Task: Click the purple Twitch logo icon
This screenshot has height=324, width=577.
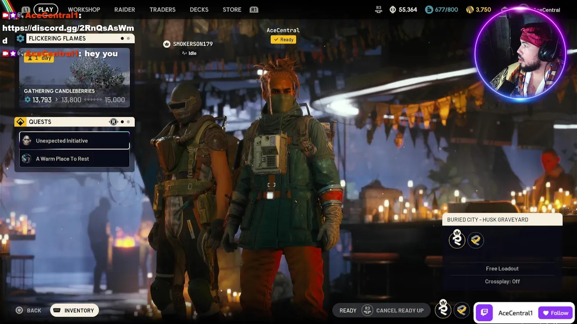Action: pos(485,313)
